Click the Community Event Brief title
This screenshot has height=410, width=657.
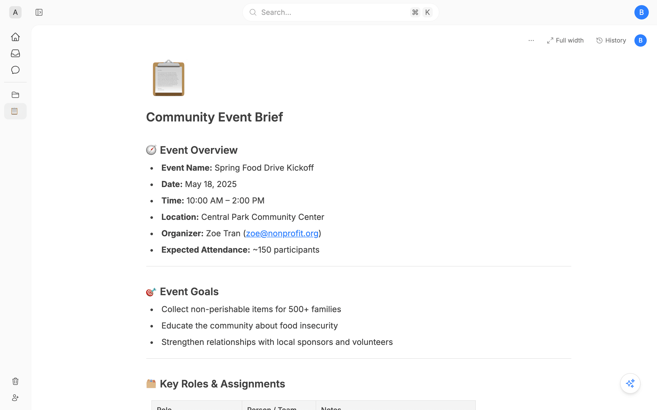point(215,117)
